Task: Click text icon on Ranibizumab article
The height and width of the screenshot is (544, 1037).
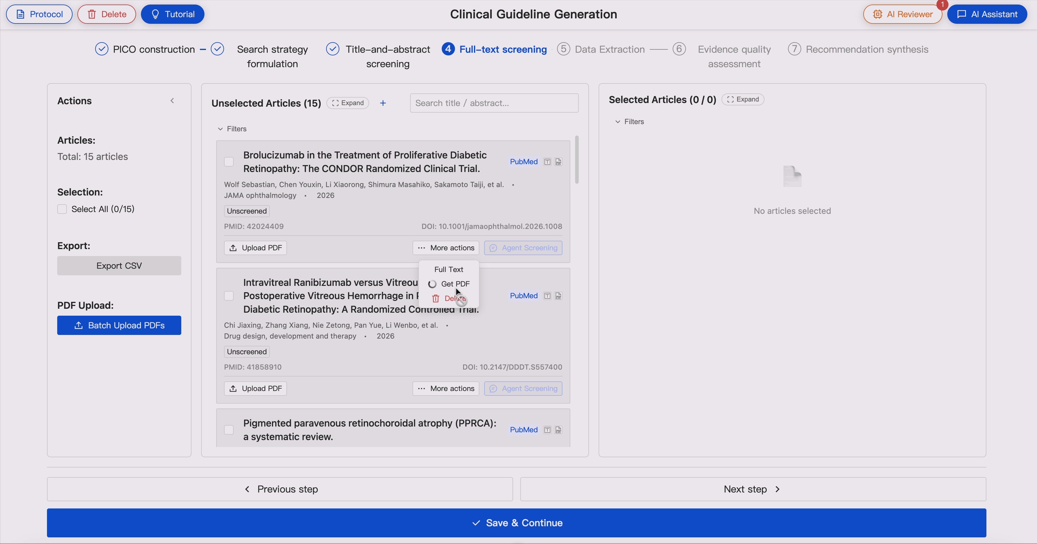Action: (547, 296)
